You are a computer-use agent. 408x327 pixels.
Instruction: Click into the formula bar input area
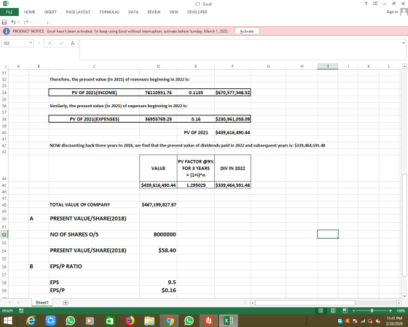tap(240, 50)
